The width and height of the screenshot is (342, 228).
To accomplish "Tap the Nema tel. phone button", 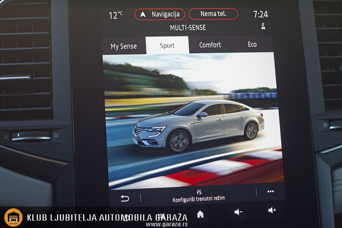I will pos(213,14).
